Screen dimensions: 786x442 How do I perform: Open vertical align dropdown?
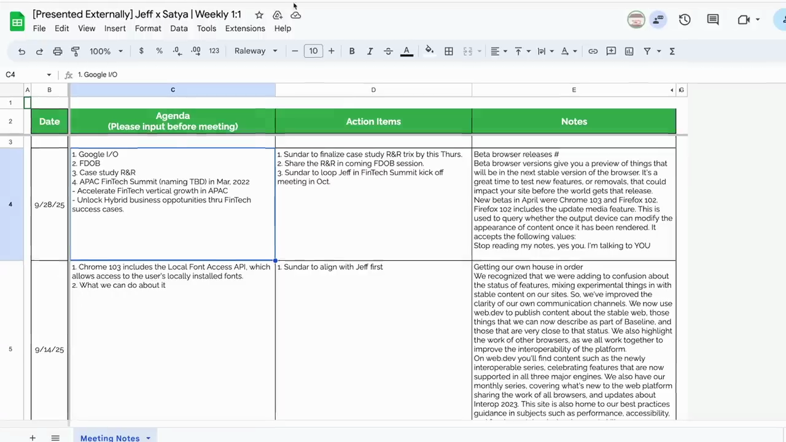click(521, 51)
